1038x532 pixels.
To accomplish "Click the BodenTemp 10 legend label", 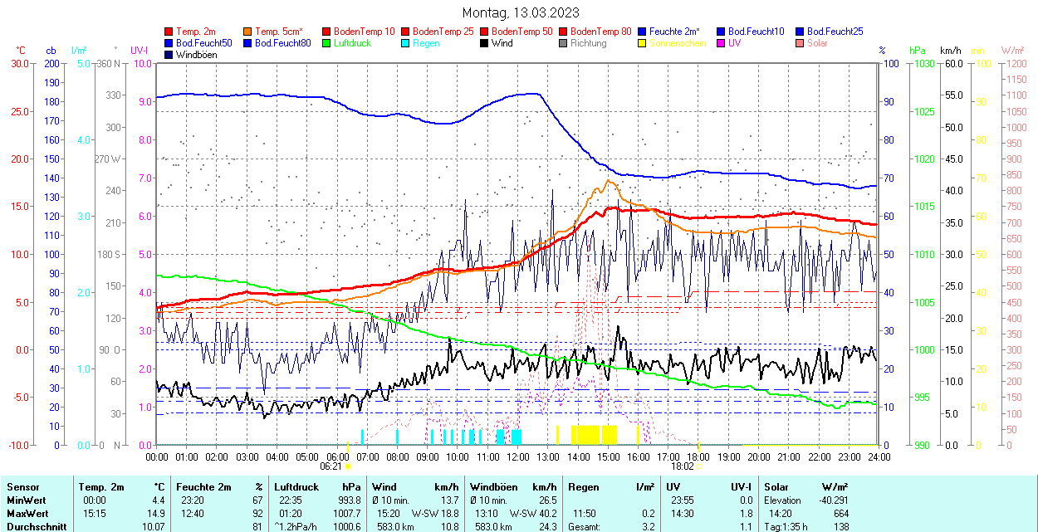I will [364, 32].
